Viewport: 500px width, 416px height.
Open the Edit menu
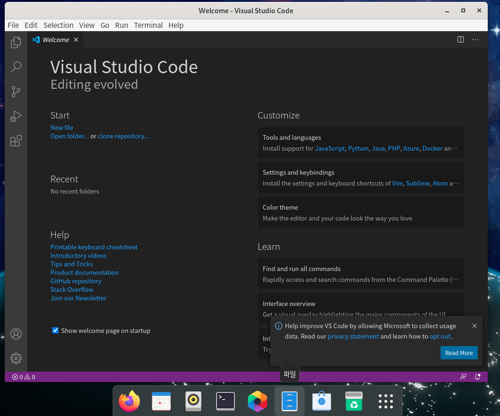click(x=31, y=25)
